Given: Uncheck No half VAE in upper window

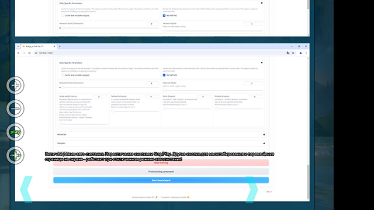Looking at the screenshot, I should [164, 16].
